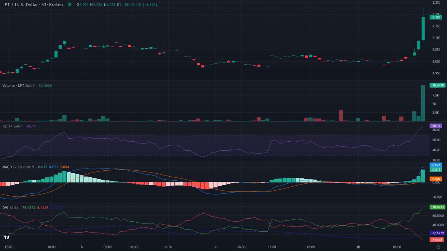Click the MACD histogram axis label 0.017
Screen dimensions: 447x251
tap(436, 170)
